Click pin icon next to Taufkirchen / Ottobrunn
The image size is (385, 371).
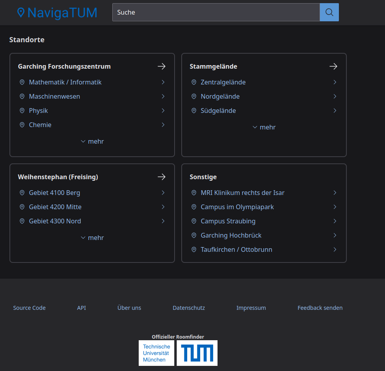click(x=194, y=250)
